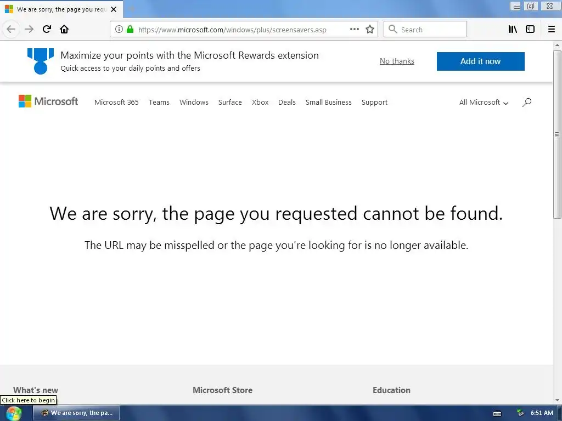Open Teams nav item
Screen dimensions: 562x421
159,103
